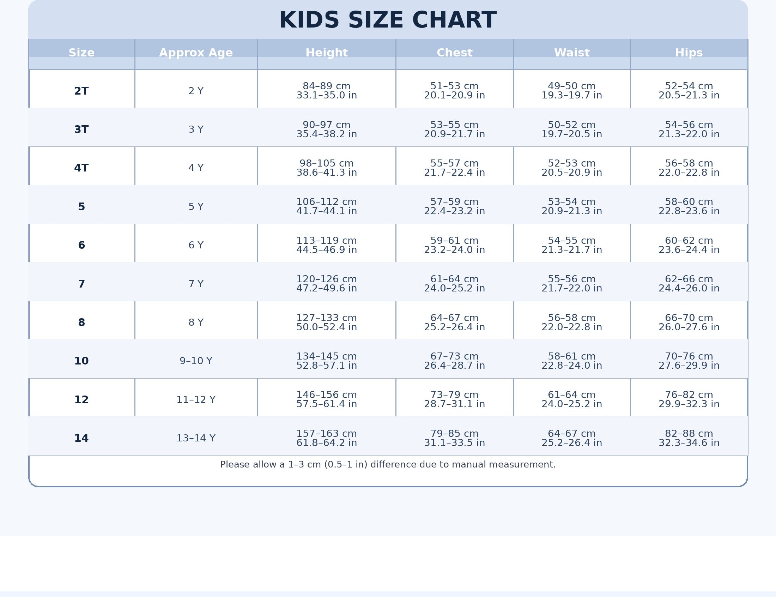Click the 9–10 Y age cell
Viewport: 776px width, 597px height.
click(196, 361)
